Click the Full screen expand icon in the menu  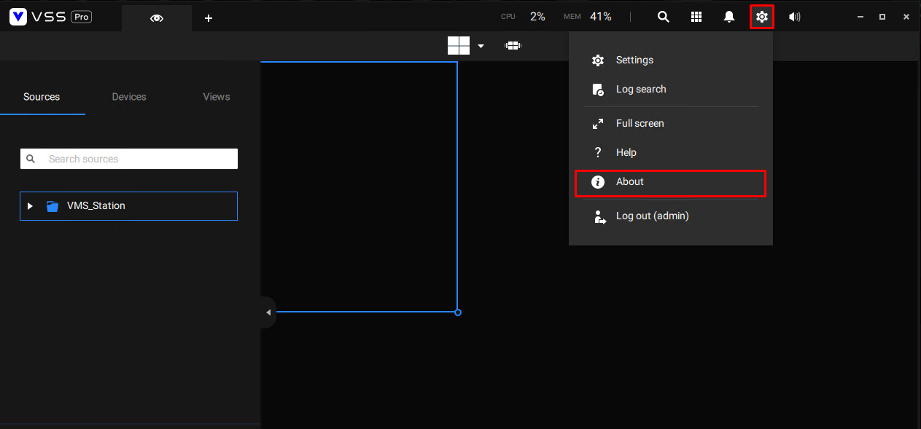coord(597,123)
